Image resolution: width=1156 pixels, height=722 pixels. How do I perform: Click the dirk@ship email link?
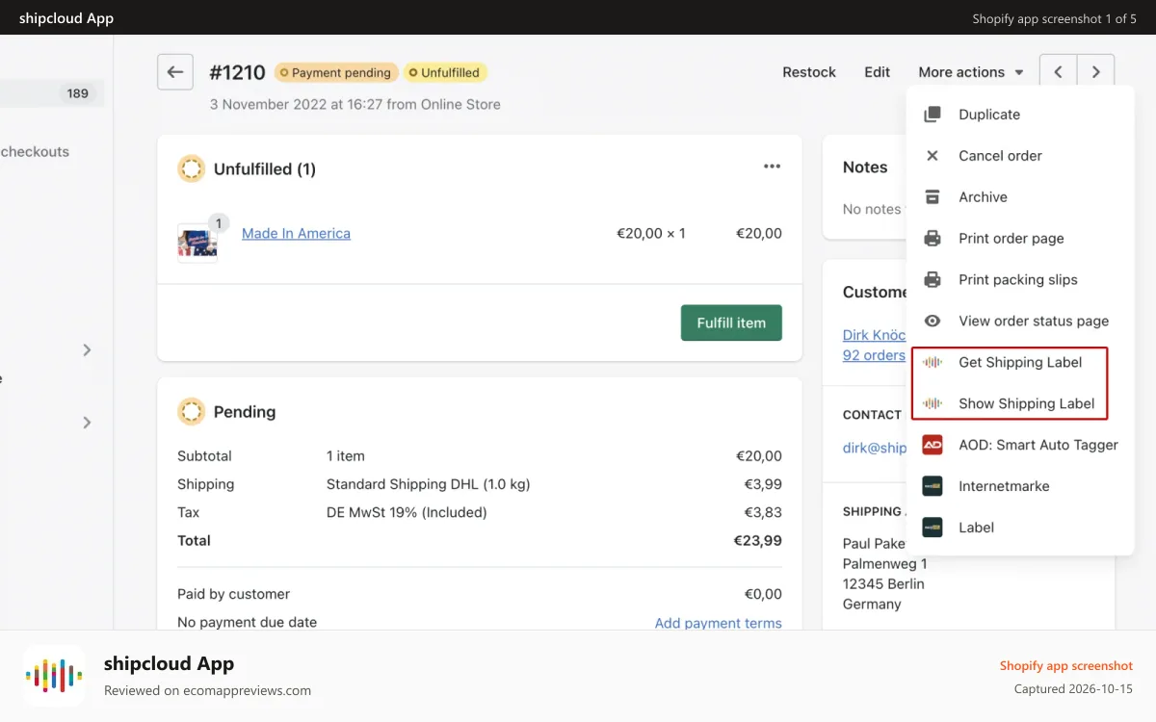pos(875,447)
